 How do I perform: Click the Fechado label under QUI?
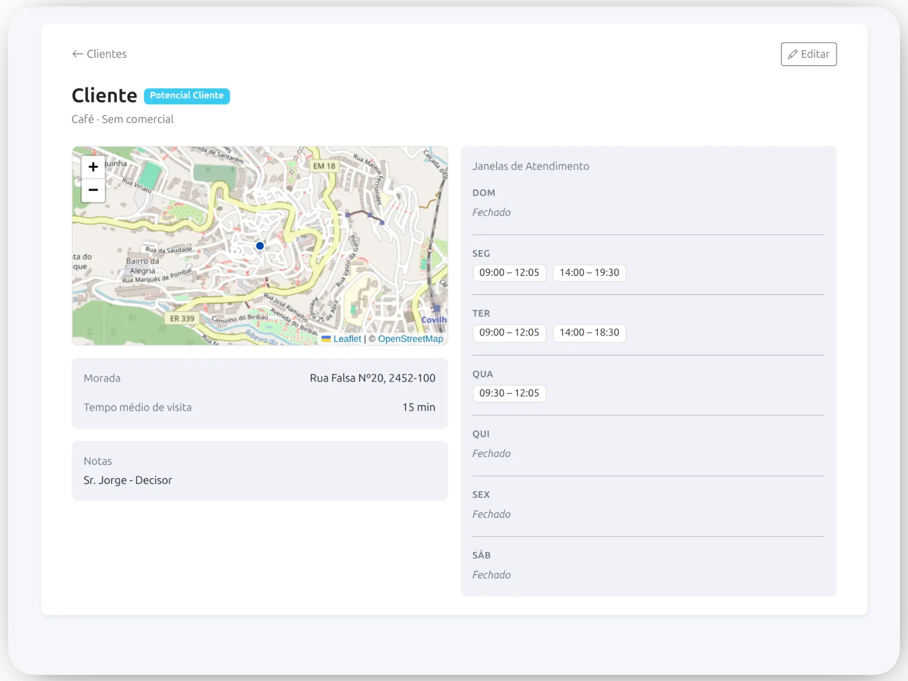491,454
